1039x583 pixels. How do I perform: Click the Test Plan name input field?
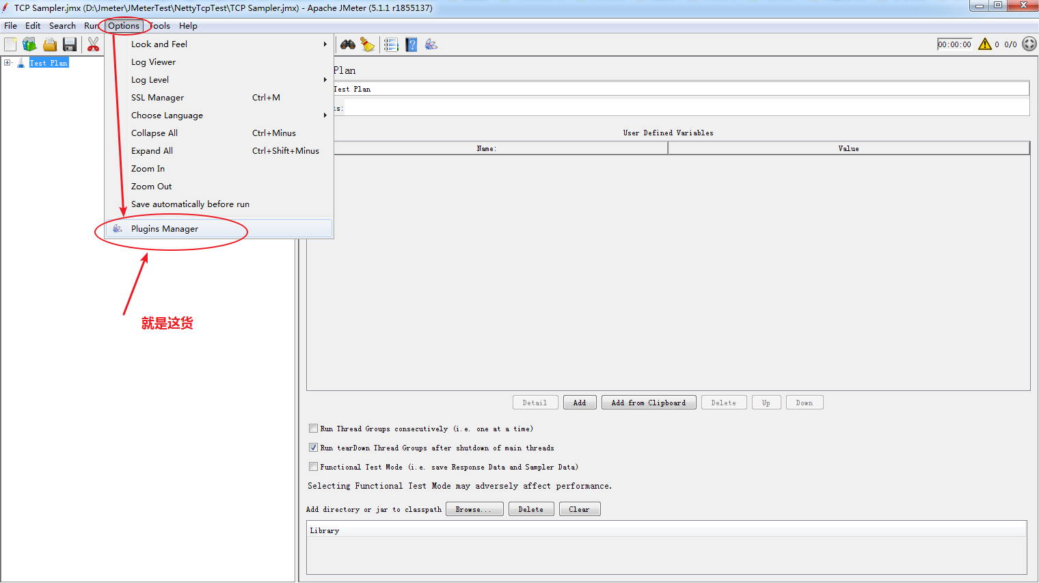click(x=681, y=89)
